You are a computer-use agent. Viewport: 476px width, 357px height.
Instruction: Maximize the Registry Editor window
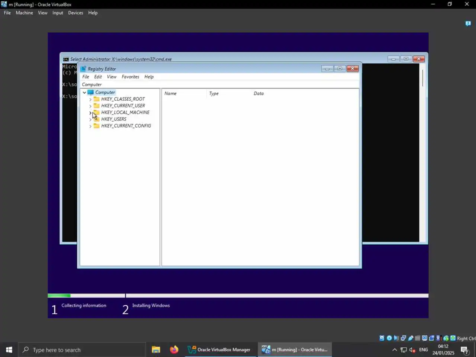[340, 68]
